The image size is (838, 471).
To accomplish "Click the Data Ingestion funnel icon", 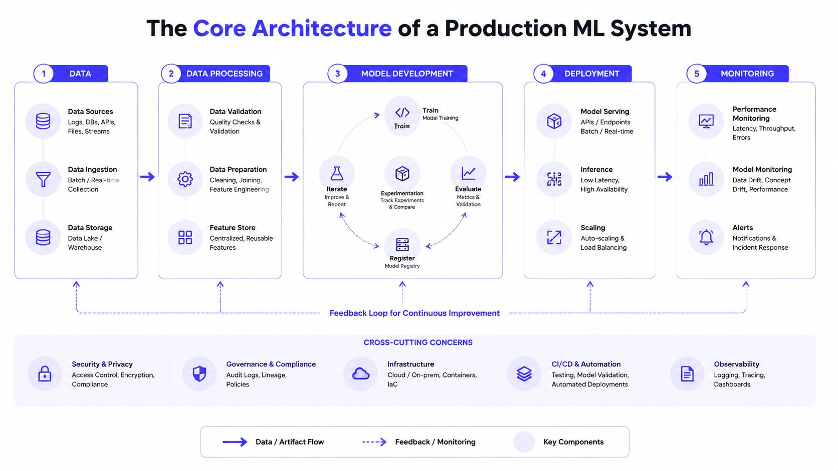I will coord(43,179).
